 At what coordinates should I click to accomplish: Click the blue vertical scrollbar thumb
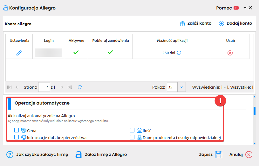tap(255, 111)
